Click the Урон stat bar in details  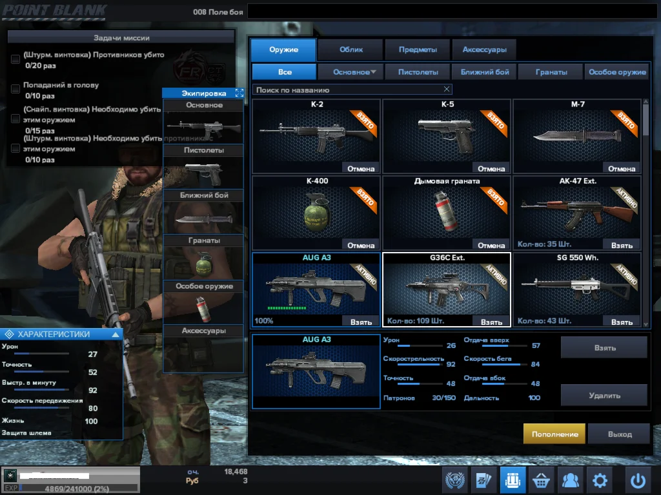pos(421,345)
